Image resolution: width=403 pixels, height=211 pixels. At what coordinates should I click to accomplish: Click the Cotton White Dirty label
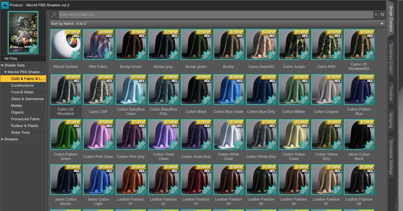point(261,157)
